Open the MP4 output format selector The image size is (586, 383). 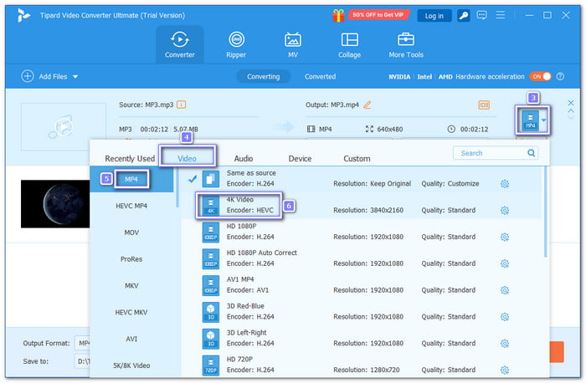pos(533,120)
